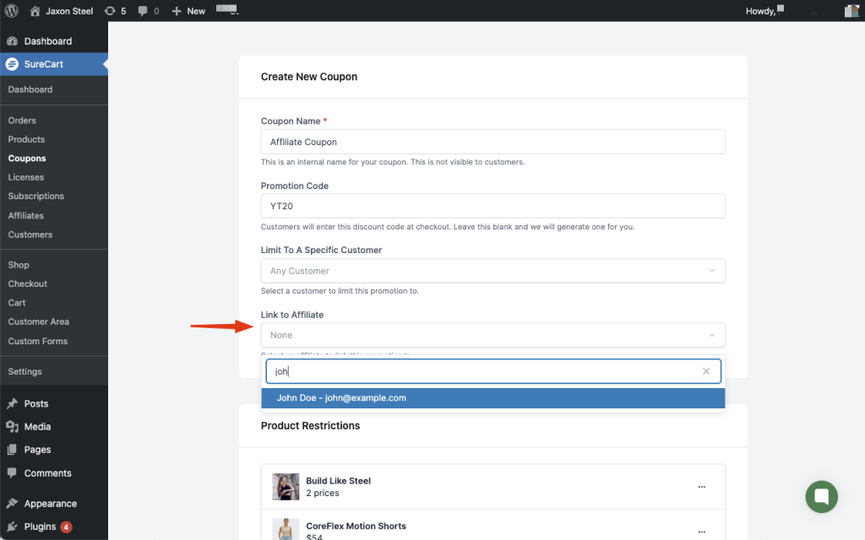Go to Customers
This screenshot has height=540, width=865.
tap(30, 235)
